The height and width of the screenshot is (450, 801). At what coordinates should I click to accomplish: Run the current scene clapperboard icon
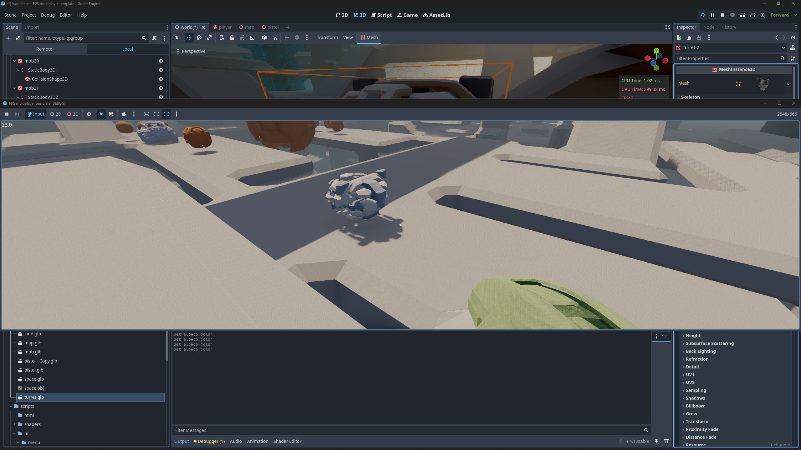[742, 15]
